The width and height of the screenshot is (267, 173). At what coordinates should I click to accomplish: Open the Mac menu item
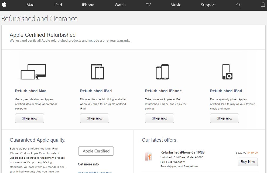click(30, 5)
